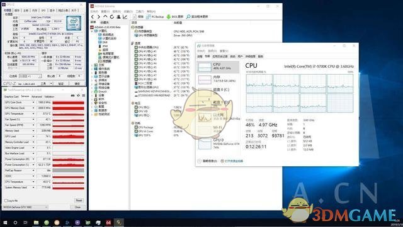Image resolution: width=403 pixels, height=227 pixels.
Task: Click GPU-Z Close button
Action: tap(77, 207)
